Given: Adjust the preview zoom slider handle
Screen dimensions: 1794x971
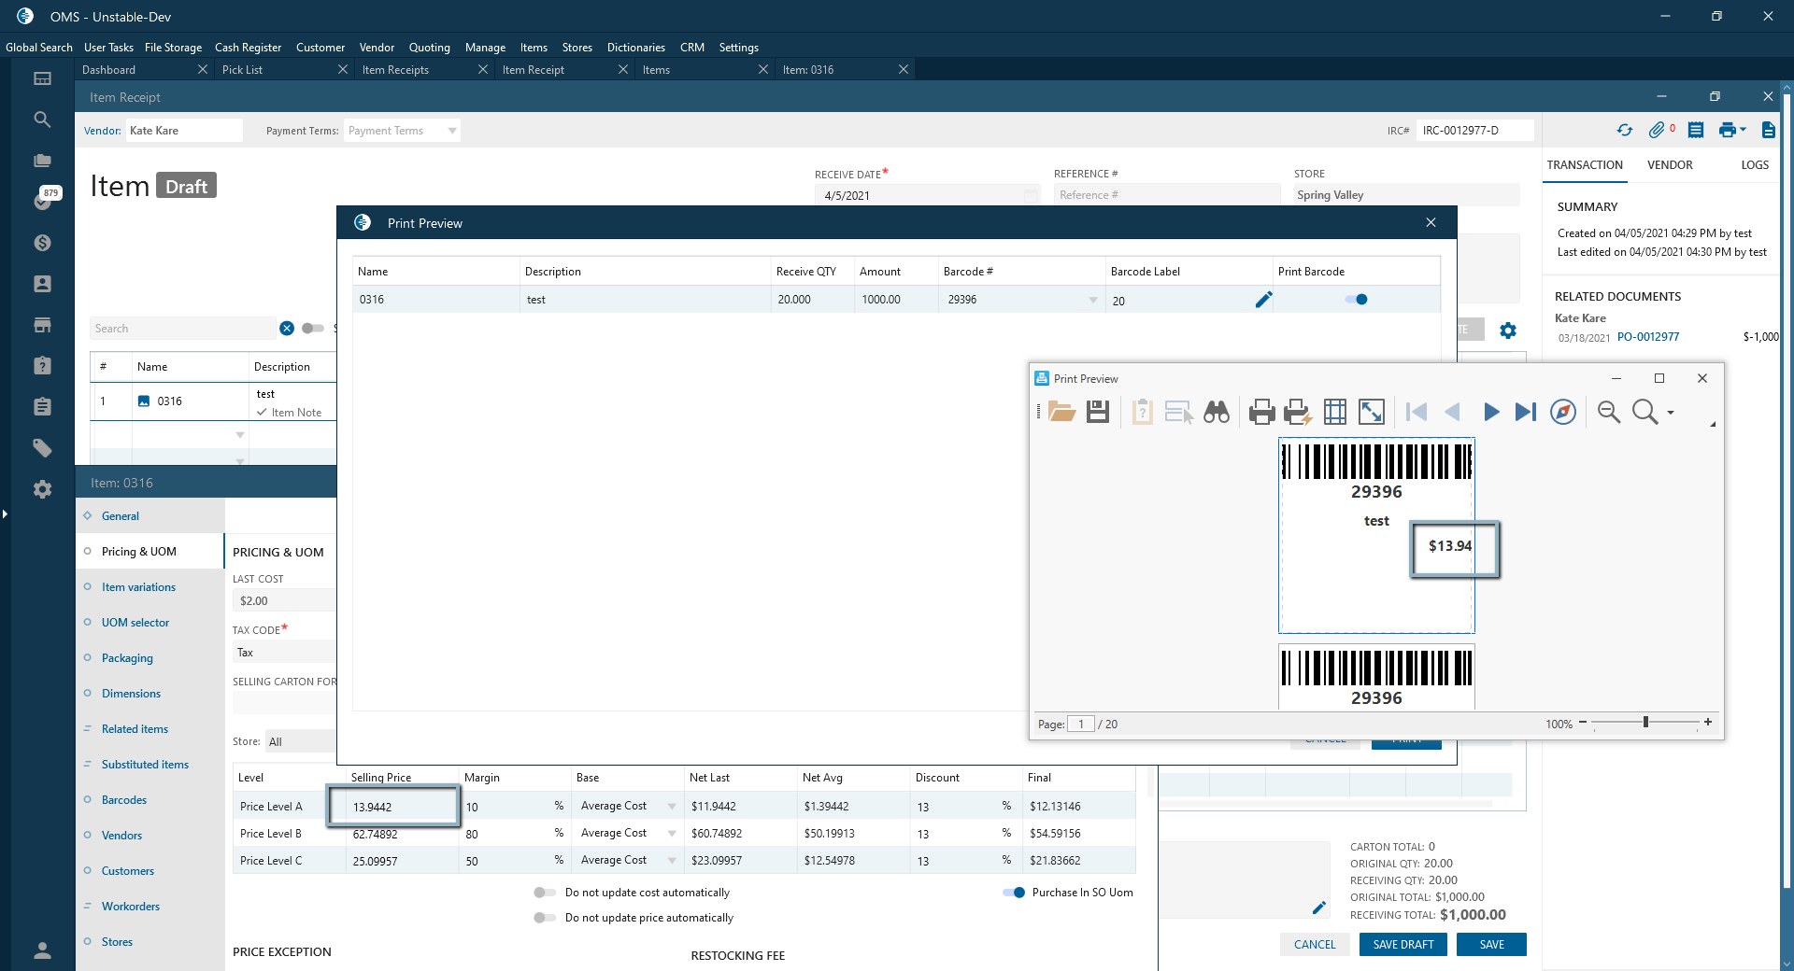Looking at the screenshot, I should pyautogui.click(x=1645, y=723).
